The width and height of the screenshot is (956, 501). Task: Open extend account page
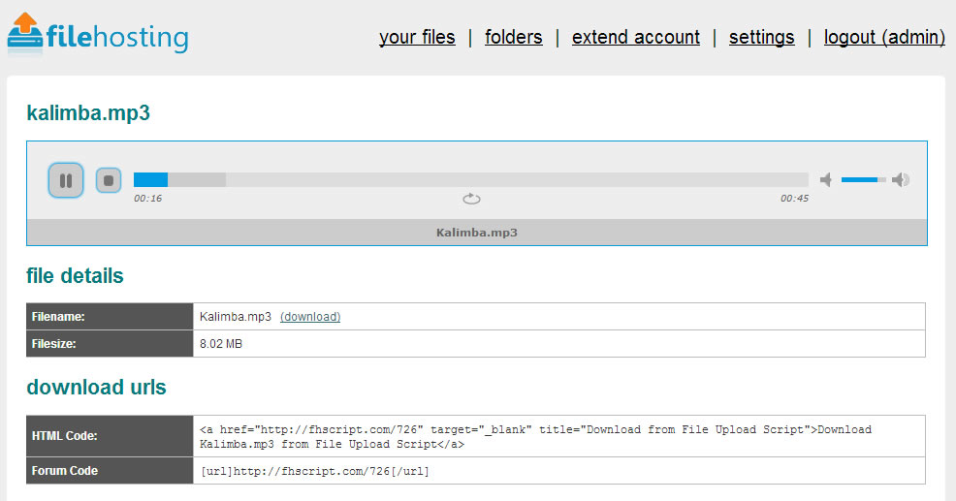pos(636,37)
